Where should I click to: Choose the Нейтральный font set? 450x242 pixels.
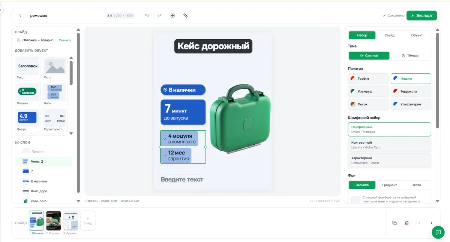[x=390, y=129]
